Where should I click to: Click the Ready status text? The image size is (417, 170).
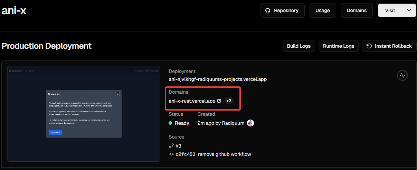point(182,123)
